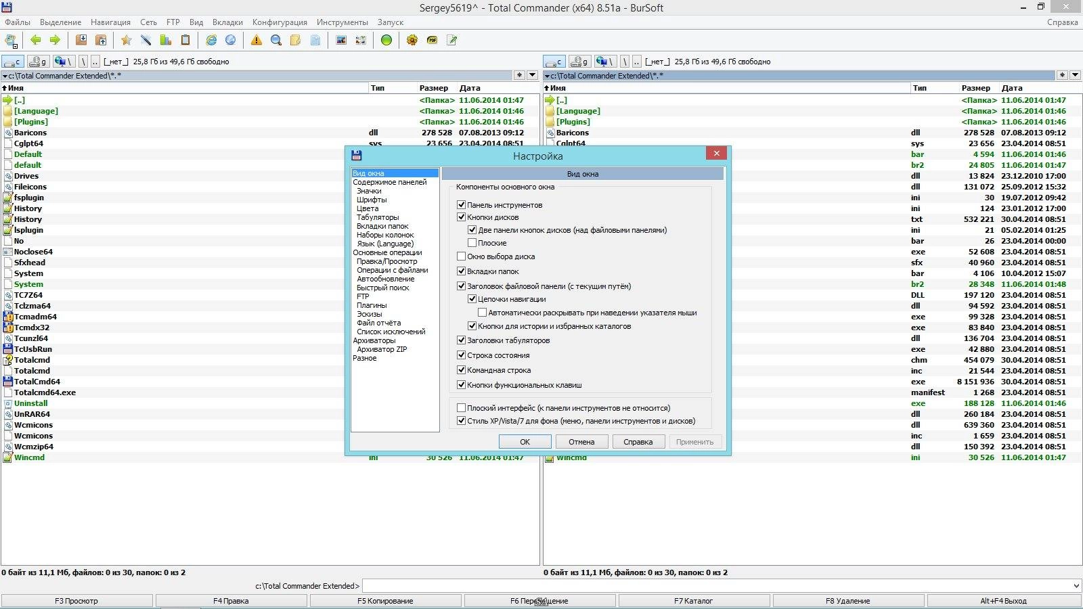Sort left panel by Размер column header
Viewport: 1083px width, 609px height.
(433, 88)
